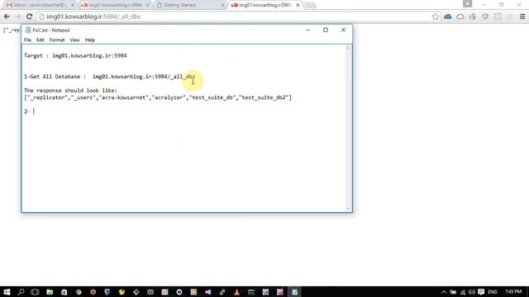Click the Chrome user profile button

(x=467, y=3)
